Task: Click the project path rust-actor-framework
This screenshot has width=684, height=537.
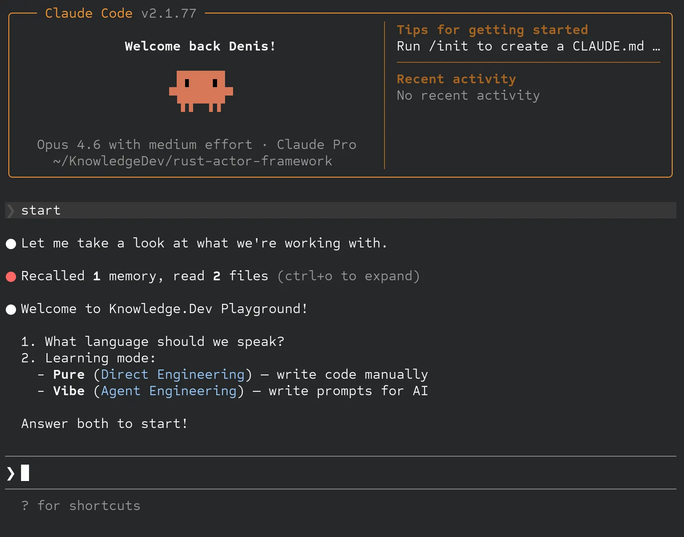Action: [192, 161]
